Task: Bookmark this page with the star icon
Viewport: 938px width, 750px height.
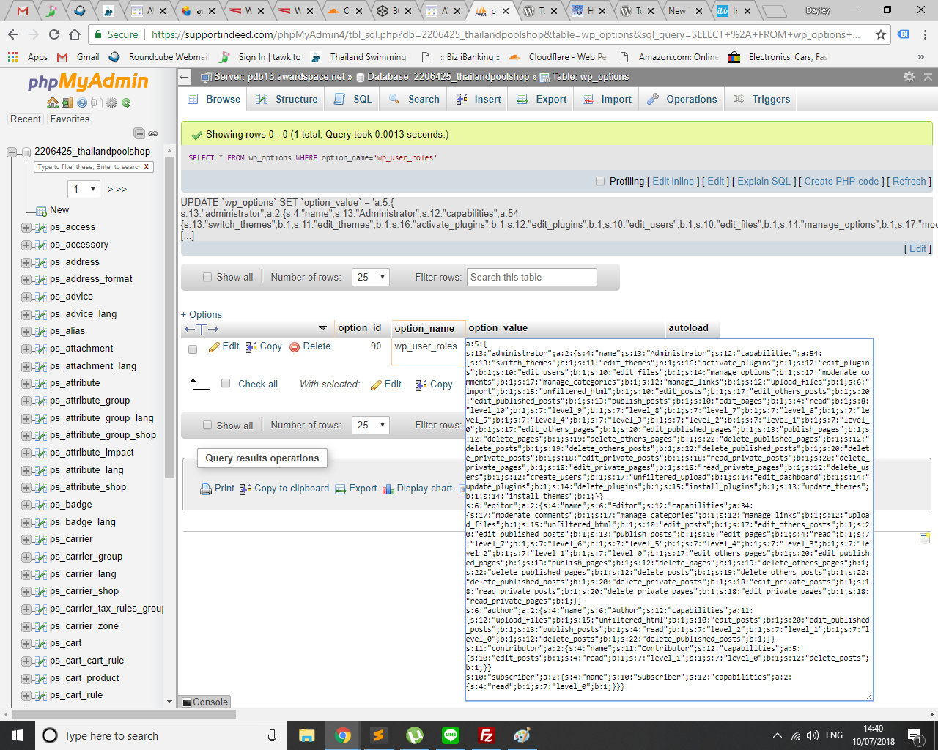Action: click(x=881, y=34)
